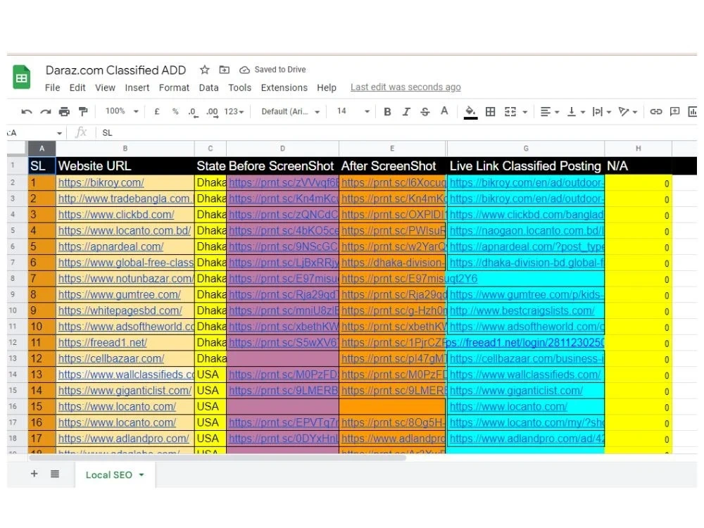Open the View menu

pos(105,87)
